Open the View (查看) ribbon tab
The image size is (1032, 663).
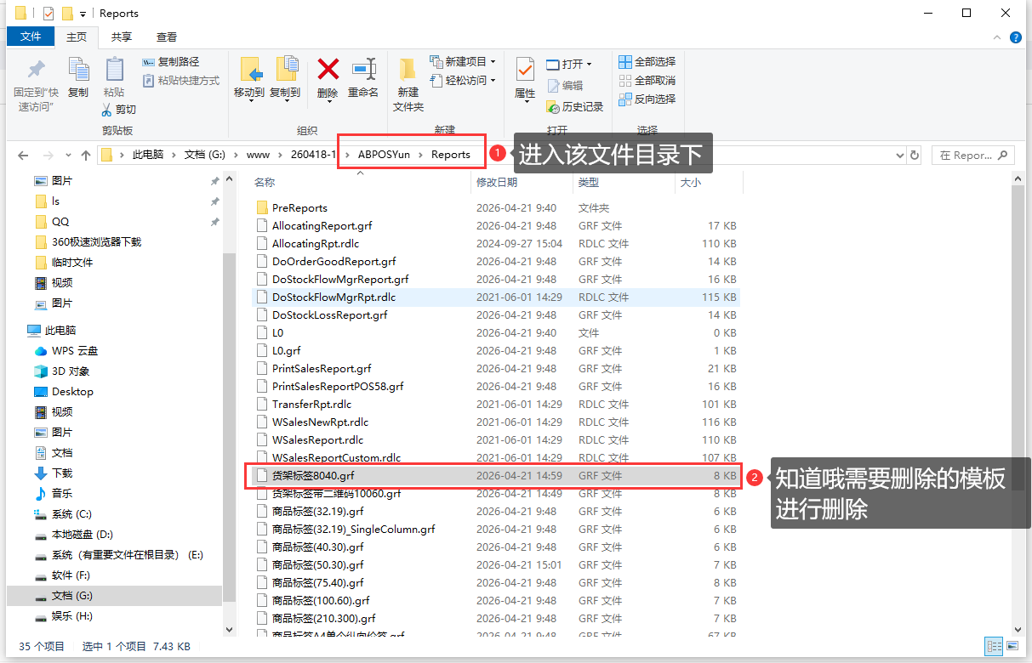click(x=167, y=37)
